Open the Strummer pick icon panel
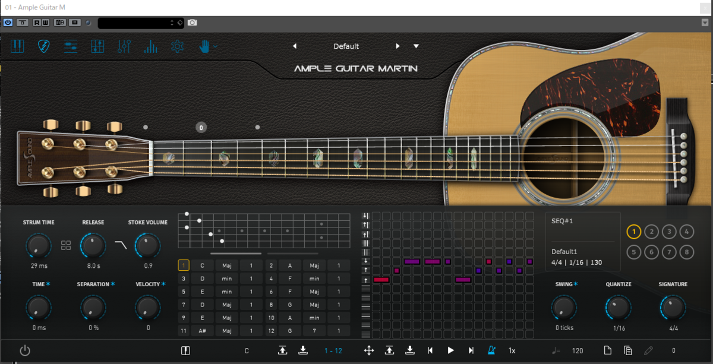Image resolution: width=713 pixels, height=364 pixels. [44, 46]
